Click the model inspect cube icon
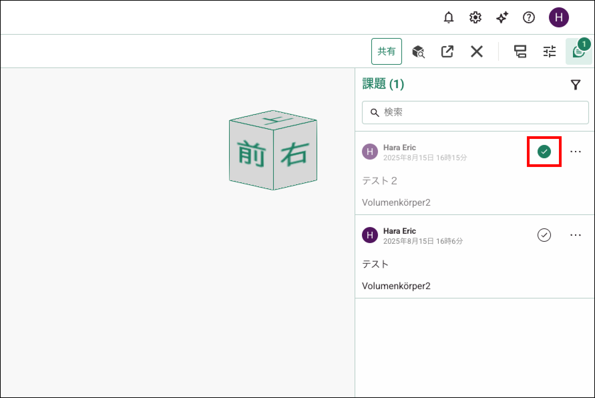 [418, 52]
